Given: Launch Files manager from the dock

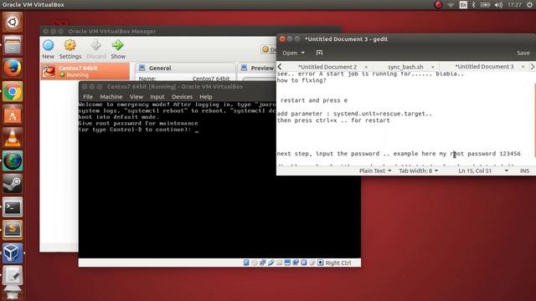Looking at the screenshot, I should click(x=13, y=45).
